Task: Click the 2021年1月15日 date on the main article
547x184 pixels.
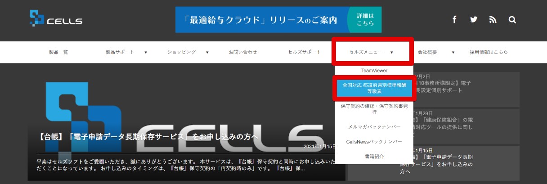Action: (x=320, y=147)
